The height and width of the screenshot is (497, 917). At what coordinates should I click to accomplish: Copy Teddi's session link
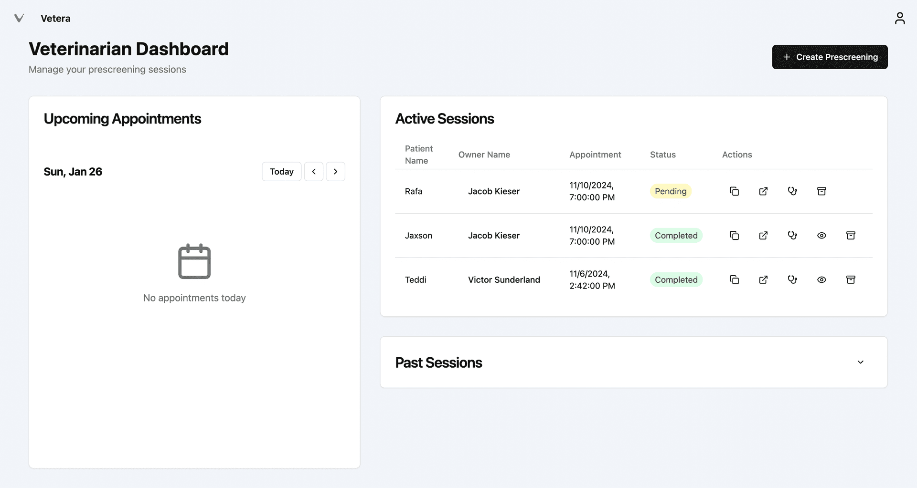734,280
